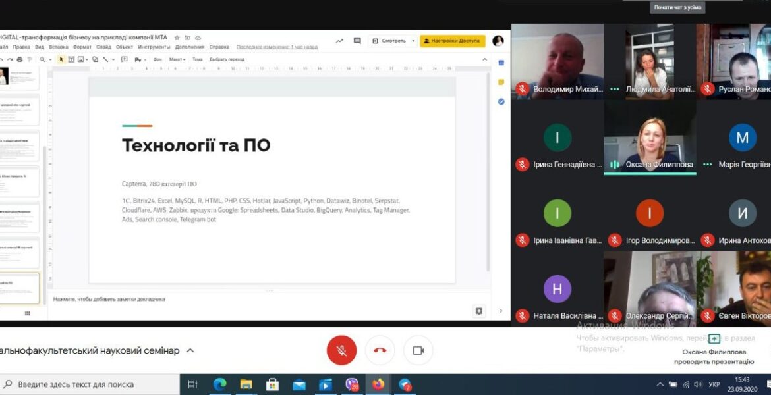771x395 pixels.
Task: Open the last edit history link
Action: point(277,47)
